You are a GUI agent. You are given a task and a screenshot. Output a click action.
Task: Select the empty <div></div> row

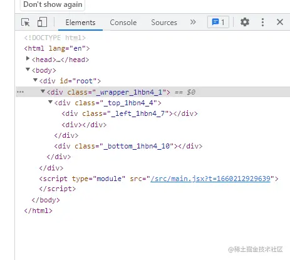(x=84, y=125)
